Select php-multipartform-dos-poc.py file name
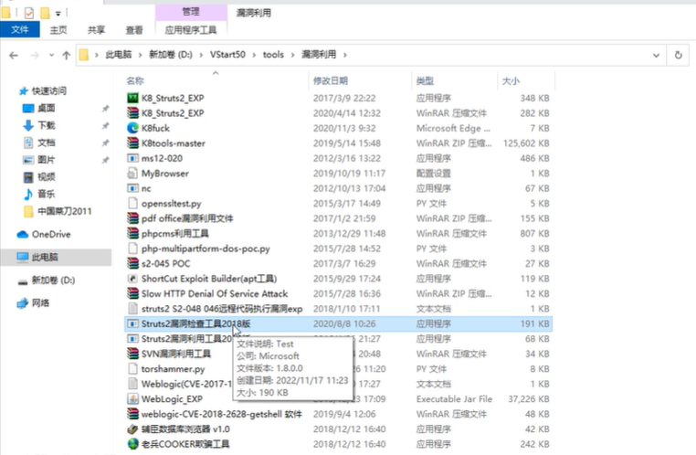This screenshot has height=455, width=696. pyautogui.click(x=206, y=249)
